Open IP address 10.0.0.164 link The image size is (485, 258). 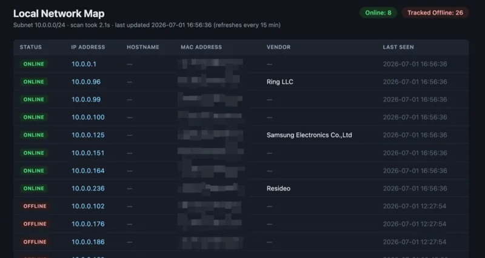tap(88, 171)
